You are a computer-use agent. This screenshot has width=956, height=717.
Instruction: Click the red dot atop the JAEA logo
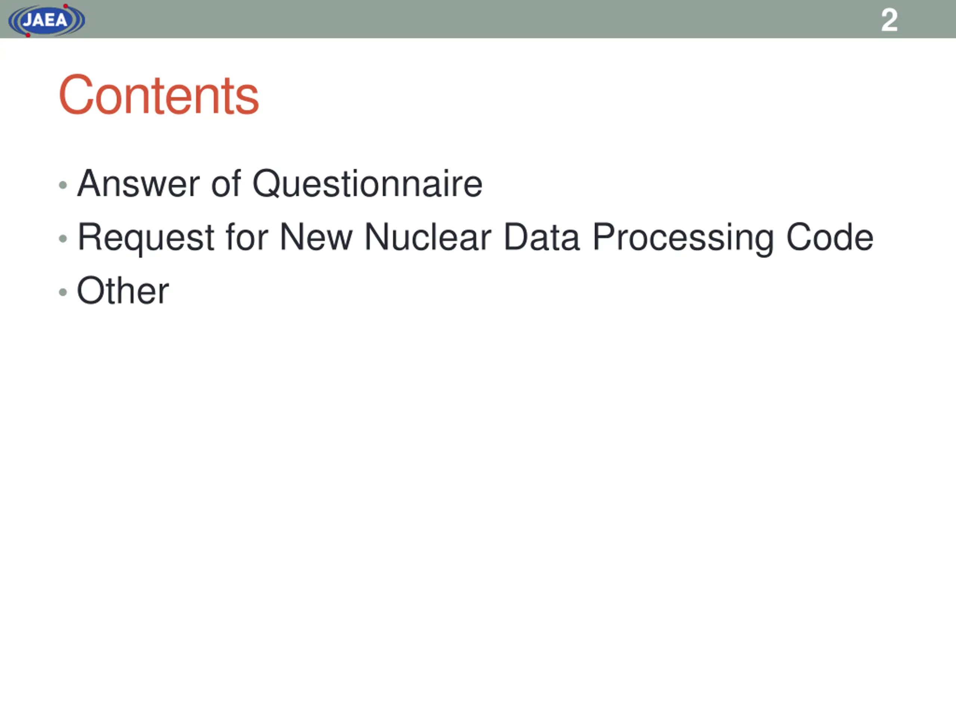tap(66, 6)
